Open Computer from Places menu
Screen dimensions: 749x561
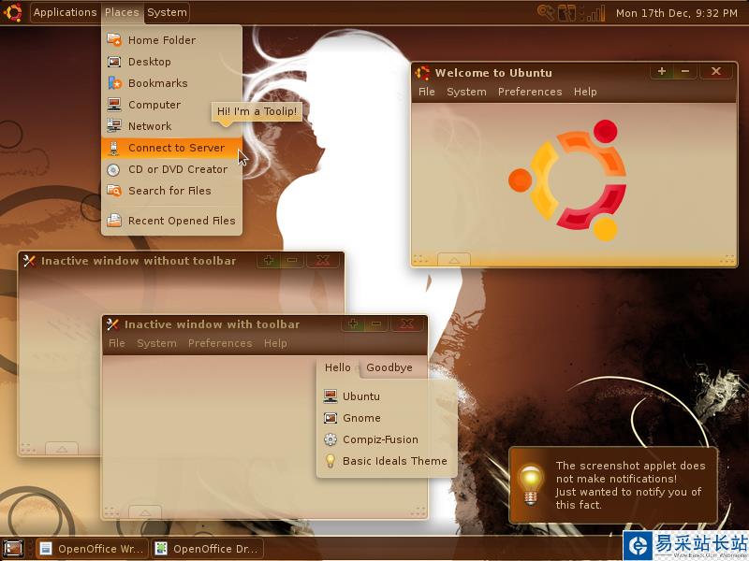pyautogui.click(x=171, y=105)
